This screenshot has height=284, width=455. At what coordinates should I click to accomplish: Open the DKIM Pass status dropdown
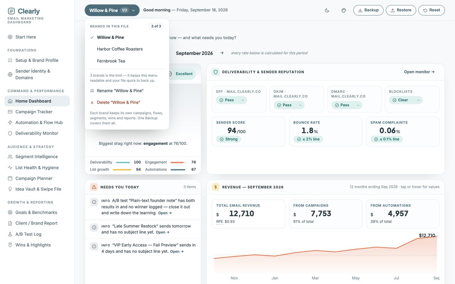point(289,105)
